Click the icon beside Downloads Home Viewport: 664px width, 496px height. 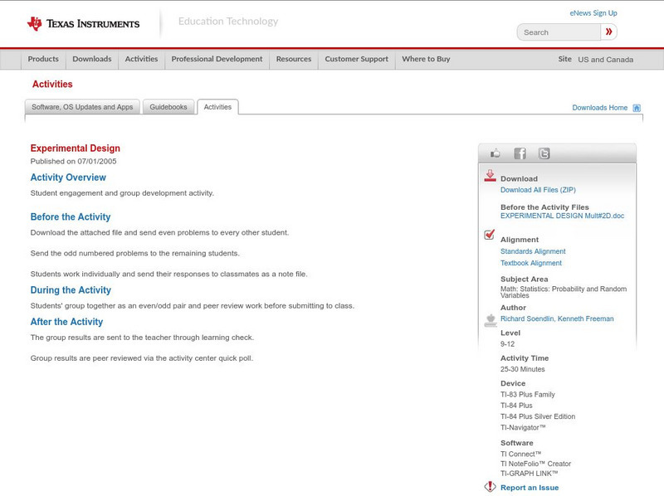pyautogui.click(x=636, y=107)
